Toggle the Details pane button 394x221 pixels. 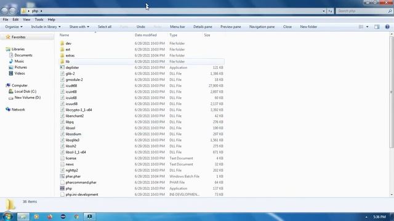203,26
